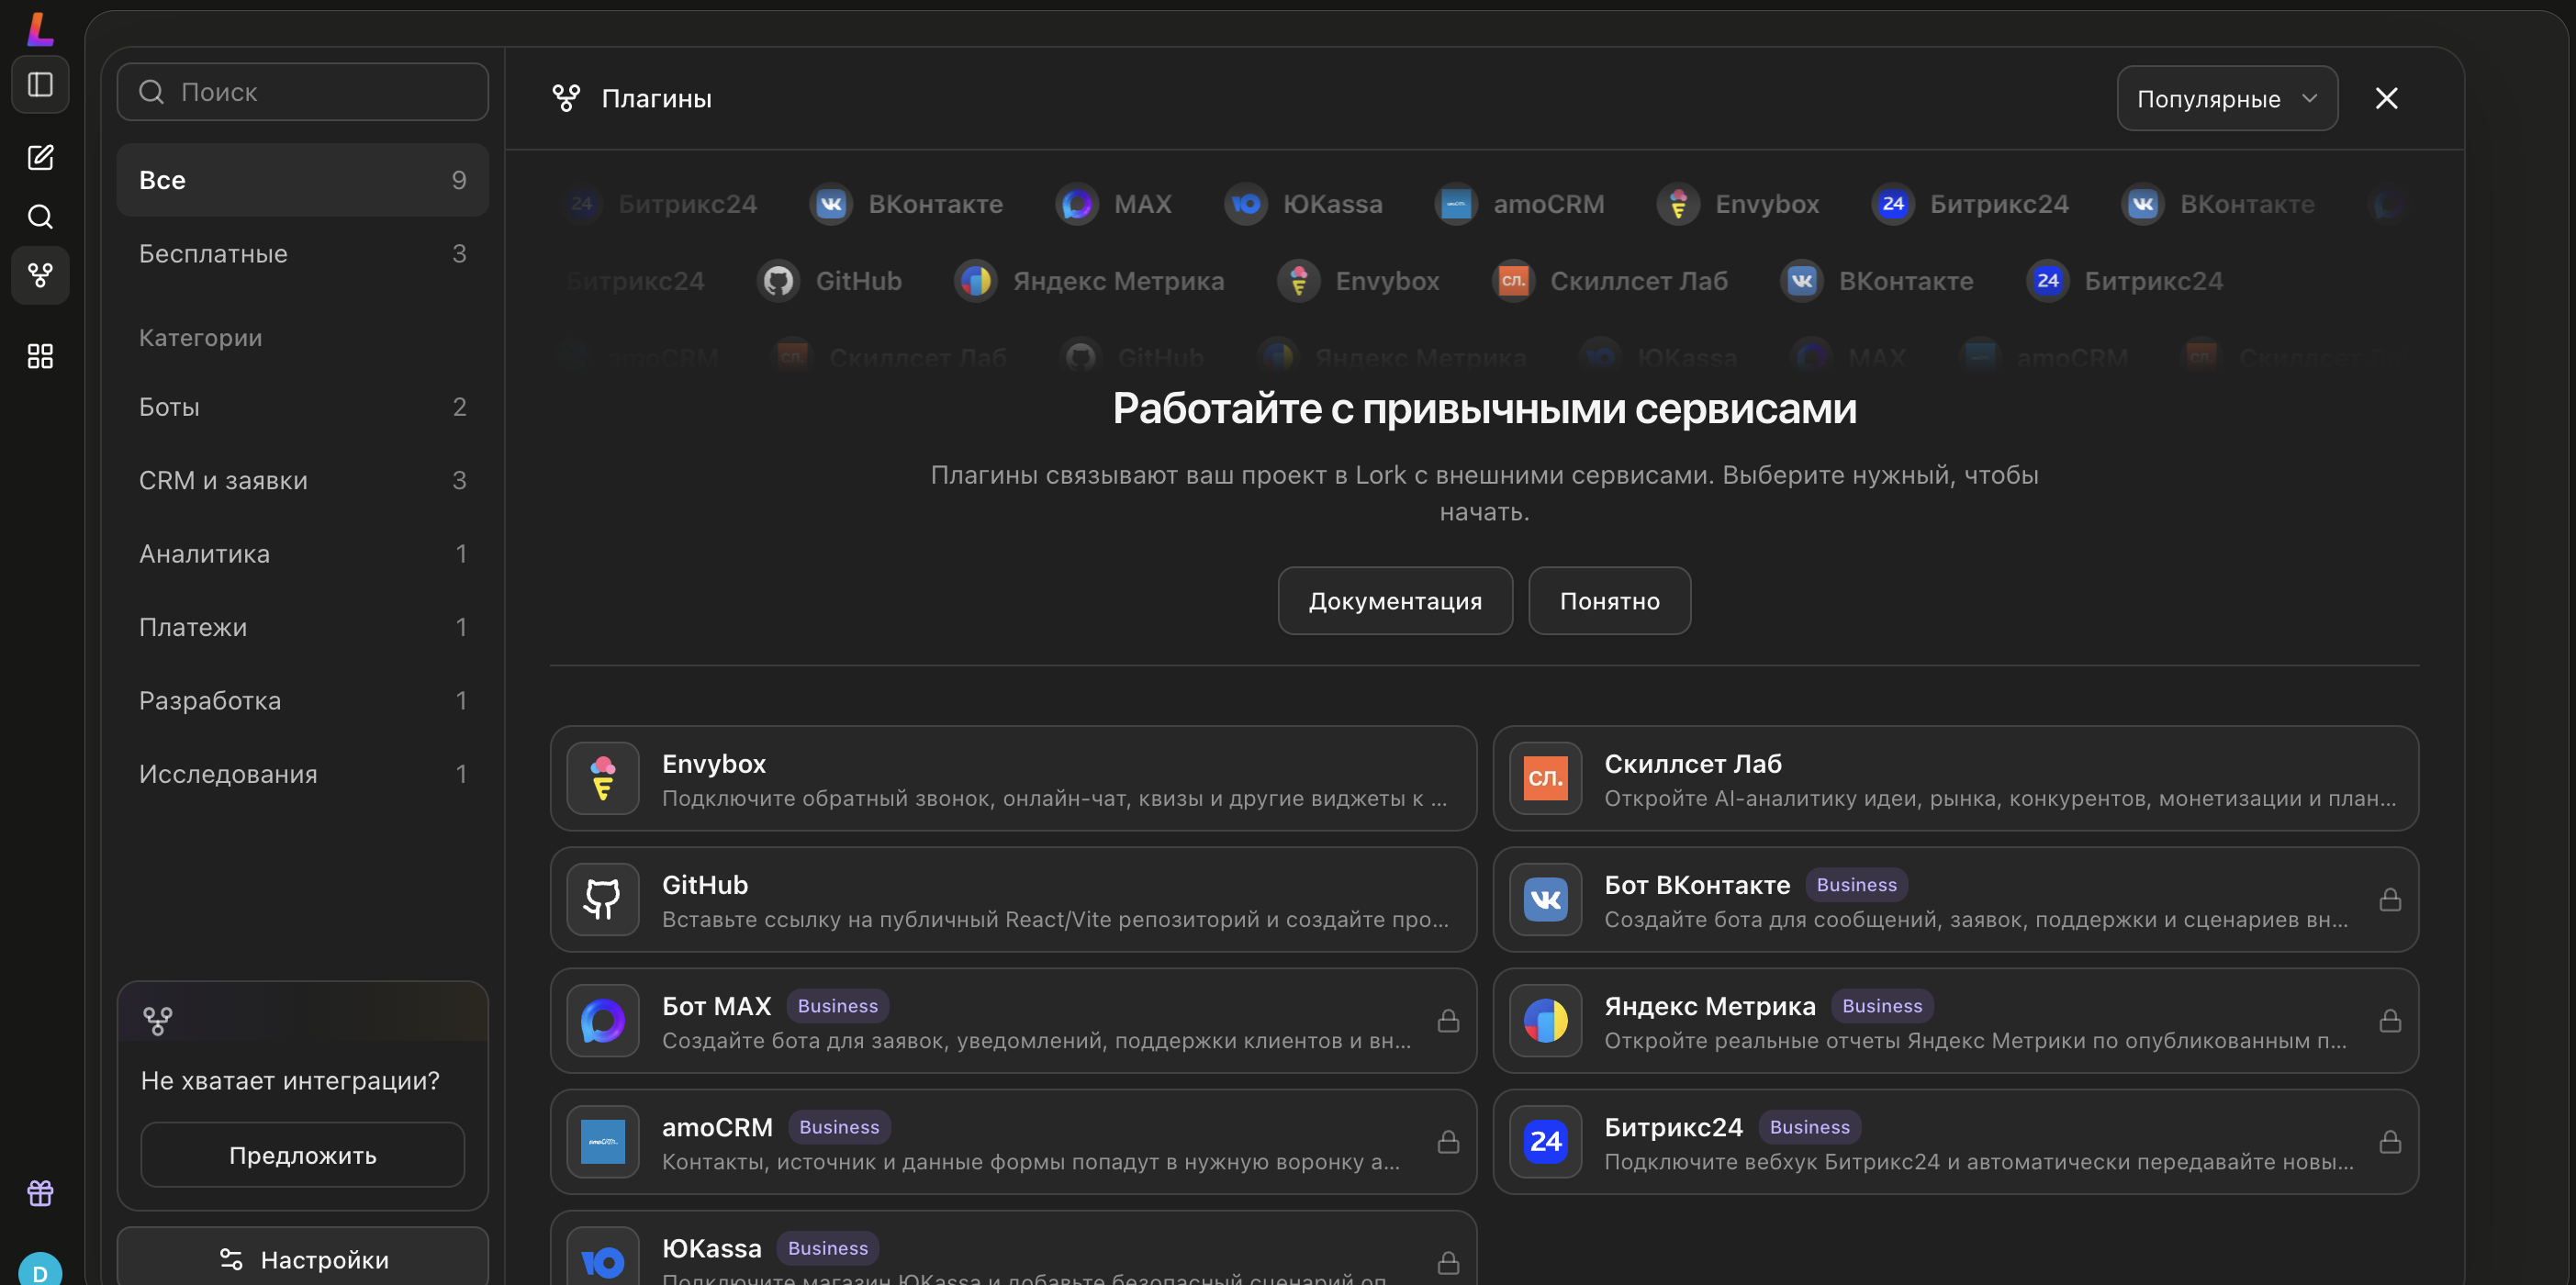Open the new project edit icon
This screenshot has width=2576, height=1285.
(40, 157)
